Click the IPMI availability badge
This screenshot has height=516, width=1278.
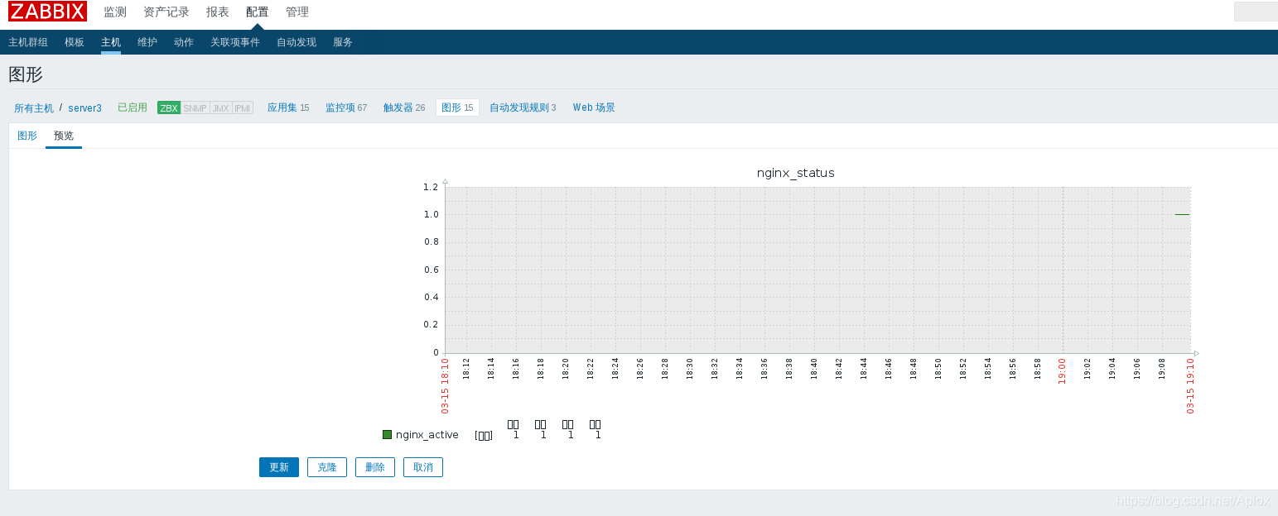[243, 108]
